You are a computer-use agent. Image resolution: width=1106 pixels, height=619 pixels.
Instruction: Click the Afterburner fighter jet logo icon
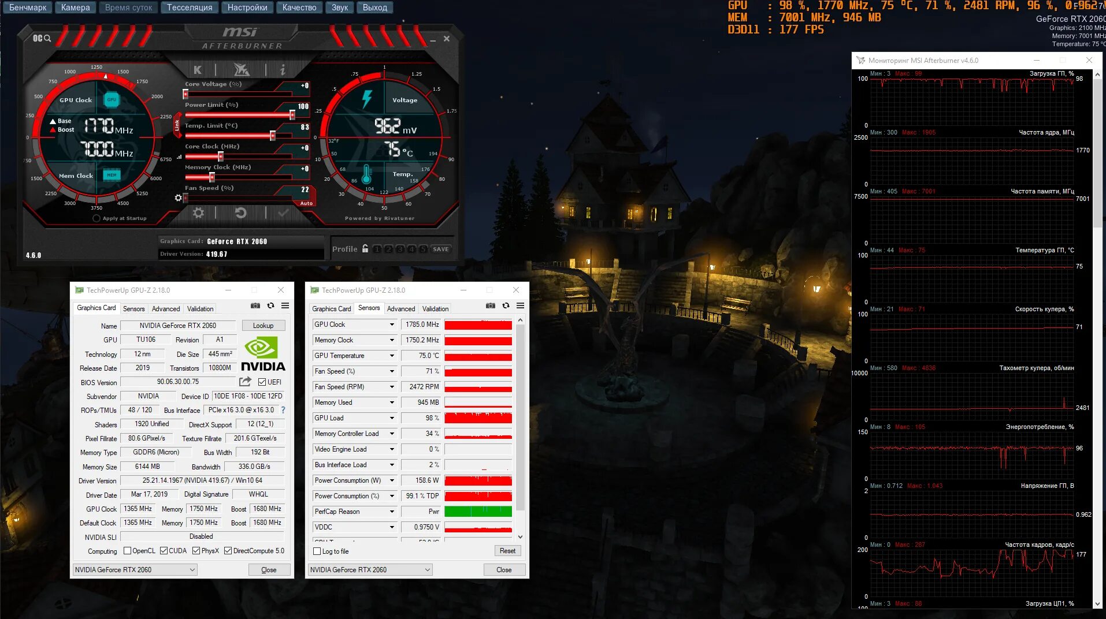coord(241,70)
